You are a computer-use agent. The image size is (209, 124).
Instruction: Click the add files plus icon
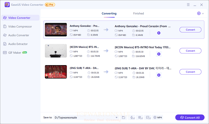[199, 13]
